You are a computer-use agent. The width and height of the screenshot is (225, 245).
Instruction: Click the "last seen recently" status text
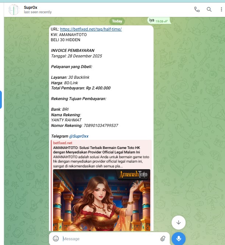[38, 12]
